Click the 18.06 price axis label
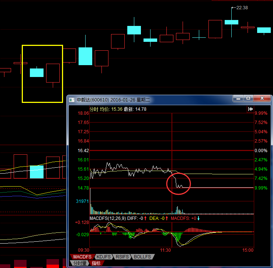Screen dimensions: 273x268 click(x=83, y=113)
